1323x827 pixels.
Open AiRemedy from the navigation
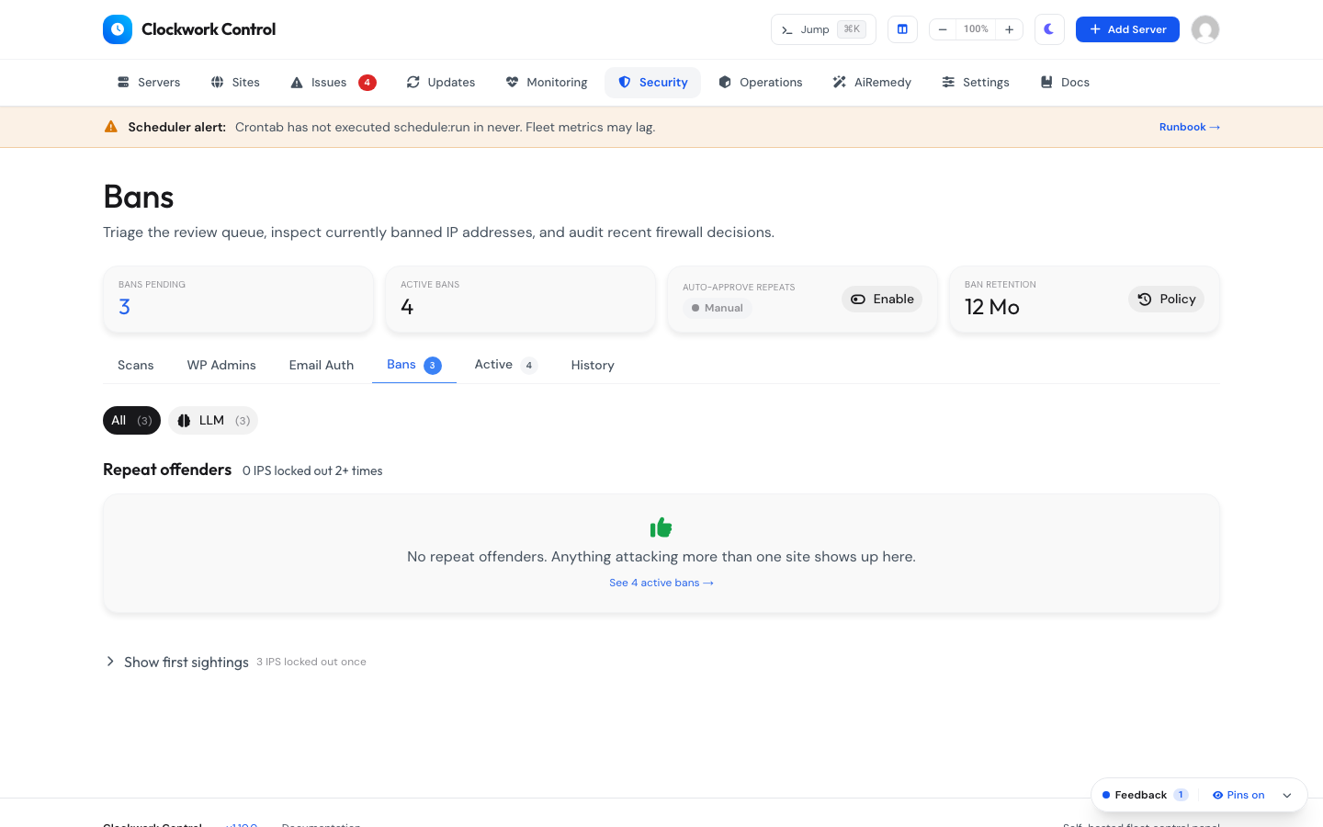click(x=872, y=83)
